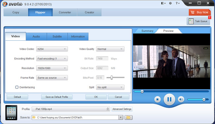Open common settings gear icon

(x=170, y=3)
